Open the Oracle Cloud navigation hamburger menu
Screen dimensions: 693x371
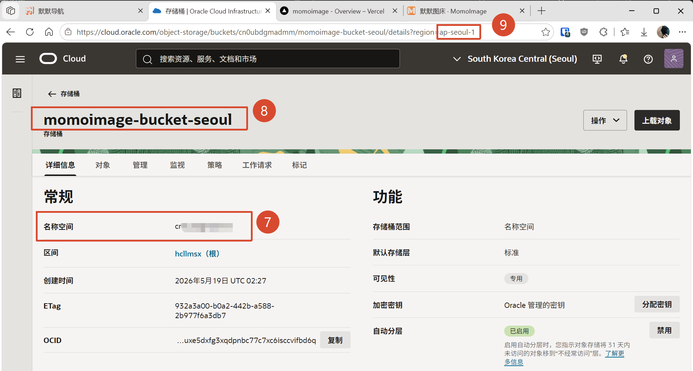(x=20, y=59)
